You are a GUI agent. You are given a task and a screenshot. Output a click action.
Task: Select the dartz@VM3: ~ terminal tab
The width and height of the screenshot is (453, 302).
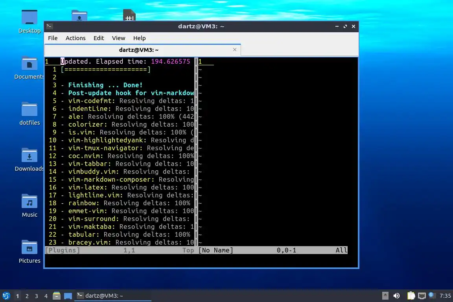click(142, 50)
